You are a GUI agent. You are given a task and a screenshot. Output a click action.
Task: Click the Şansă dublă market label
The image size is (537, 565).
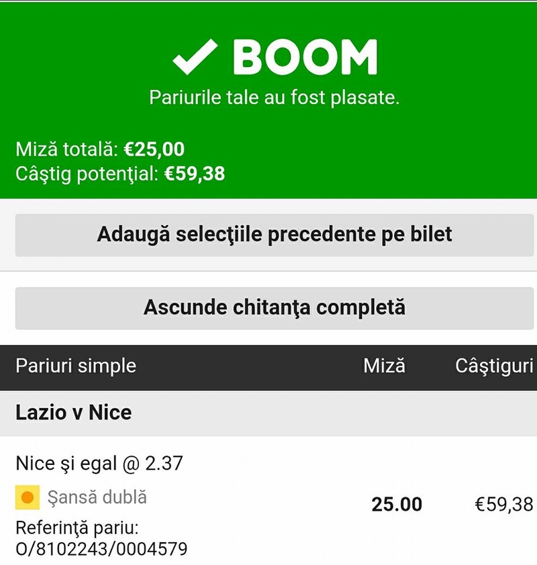(97, 498)
